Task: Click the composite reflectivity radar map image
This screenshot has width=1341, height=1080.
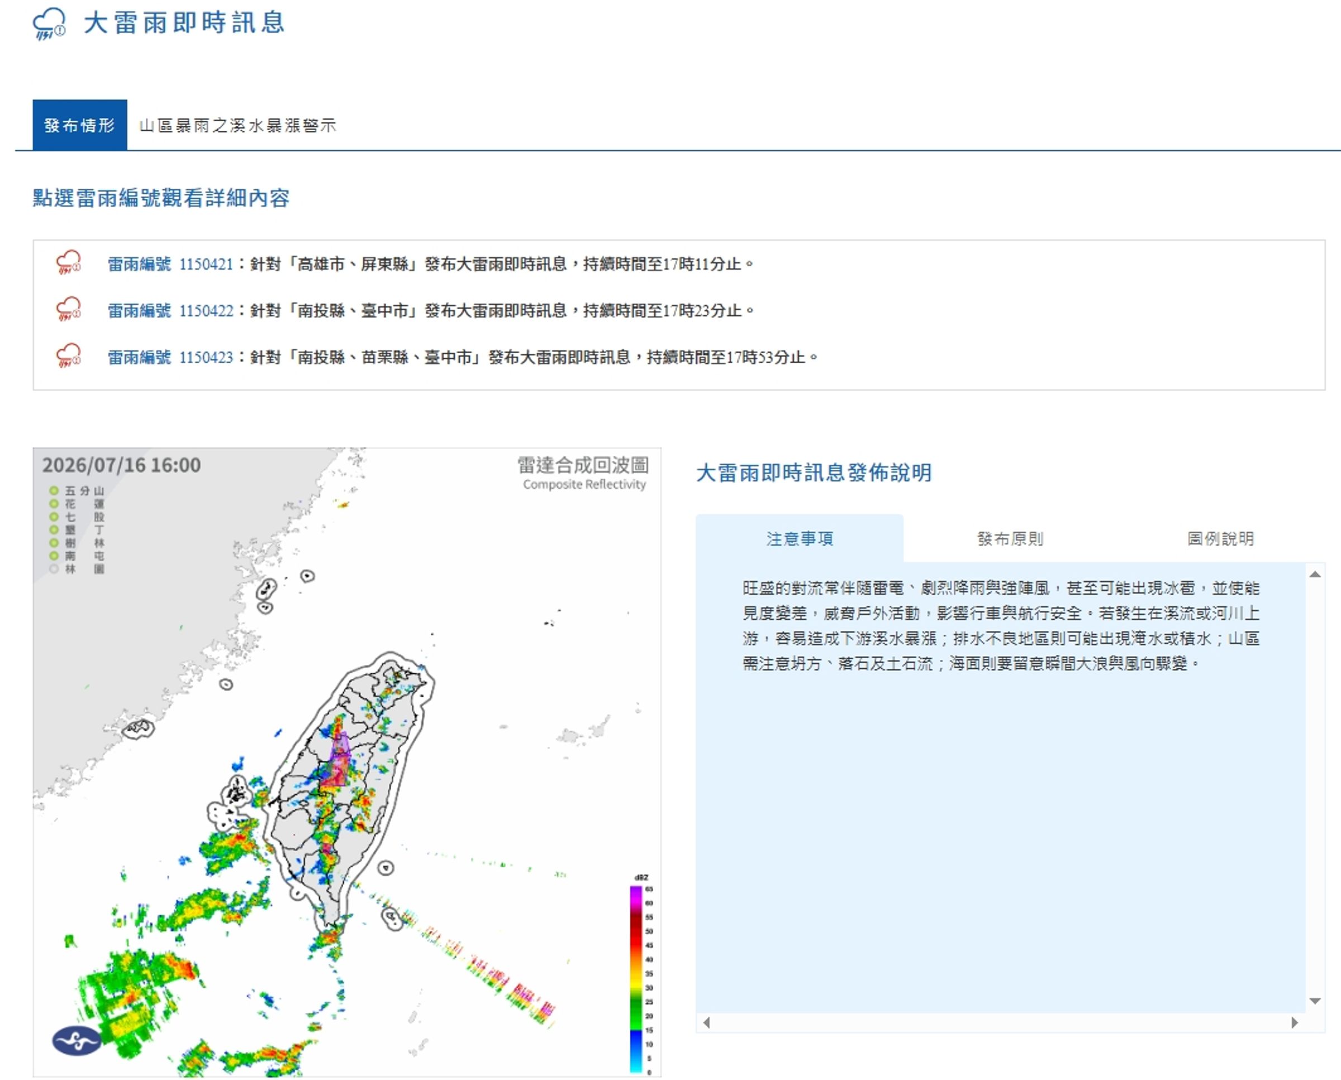Action: coord(347,762)
